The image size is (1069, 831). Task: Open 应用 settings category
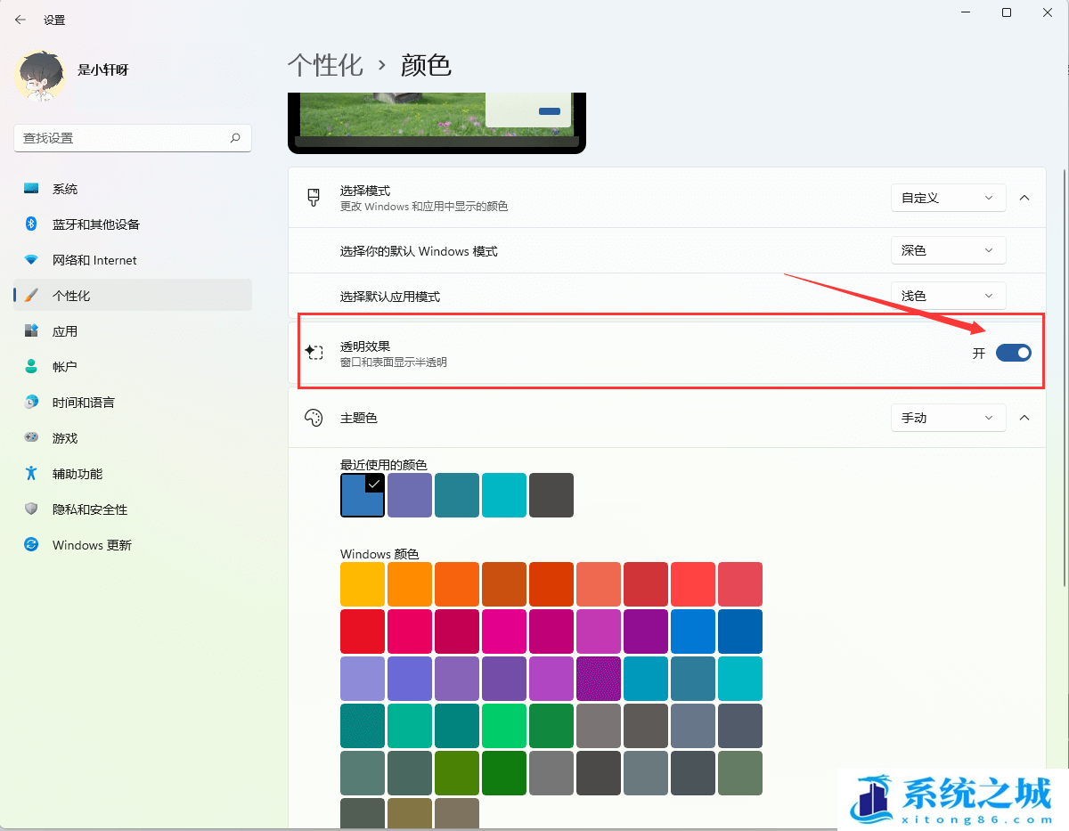click(133, 331)
